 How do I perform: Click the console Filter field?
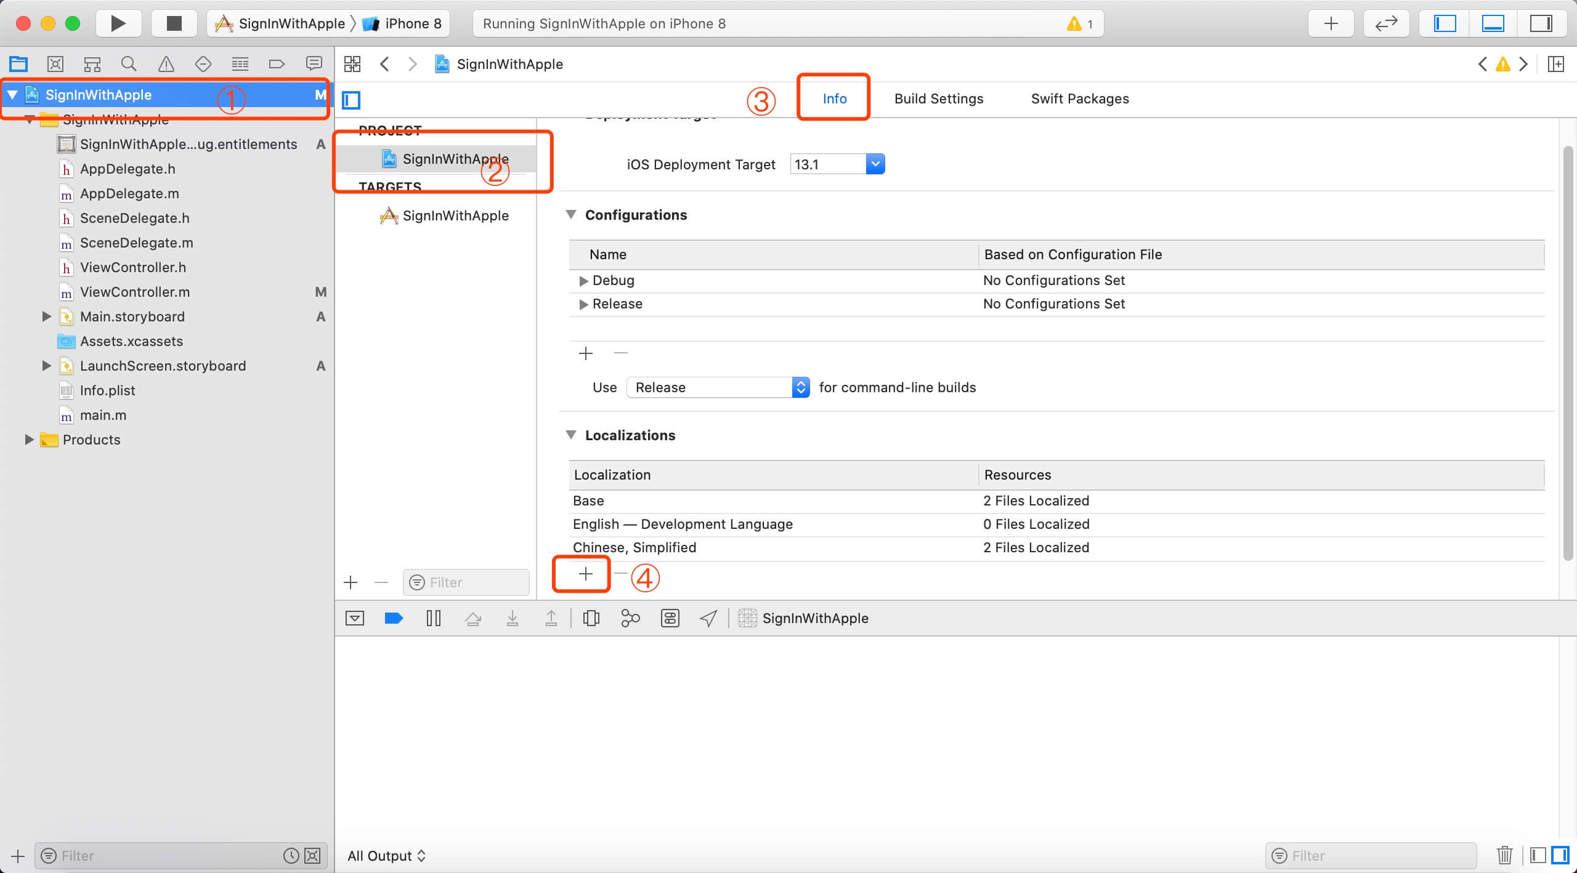click(1371, 856)
